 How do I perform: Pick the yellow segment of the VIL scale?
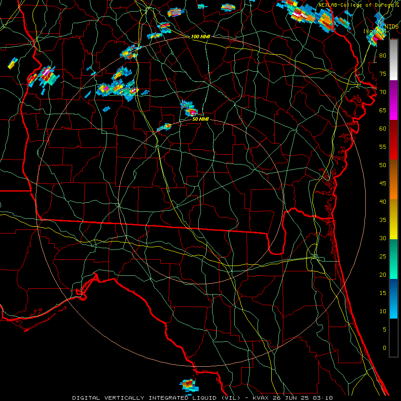click(x=393, y=219)
